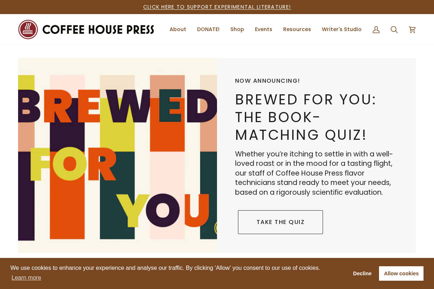Go to the Events section
Image resolution: width=434 pixels, height=289 pixels.
point(263,29)
